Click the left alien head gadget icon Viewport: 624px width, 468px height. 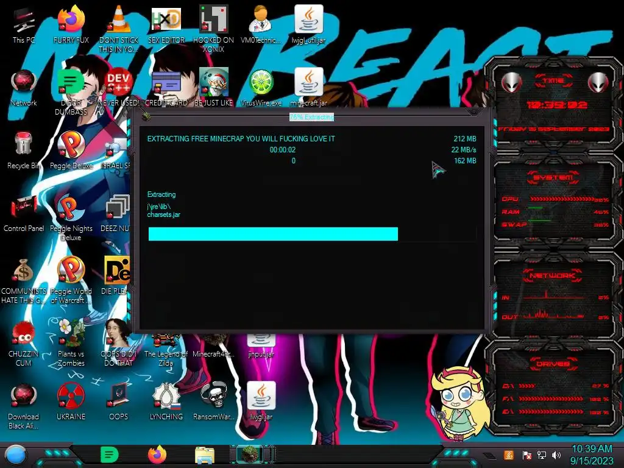[x=511, y=82]
